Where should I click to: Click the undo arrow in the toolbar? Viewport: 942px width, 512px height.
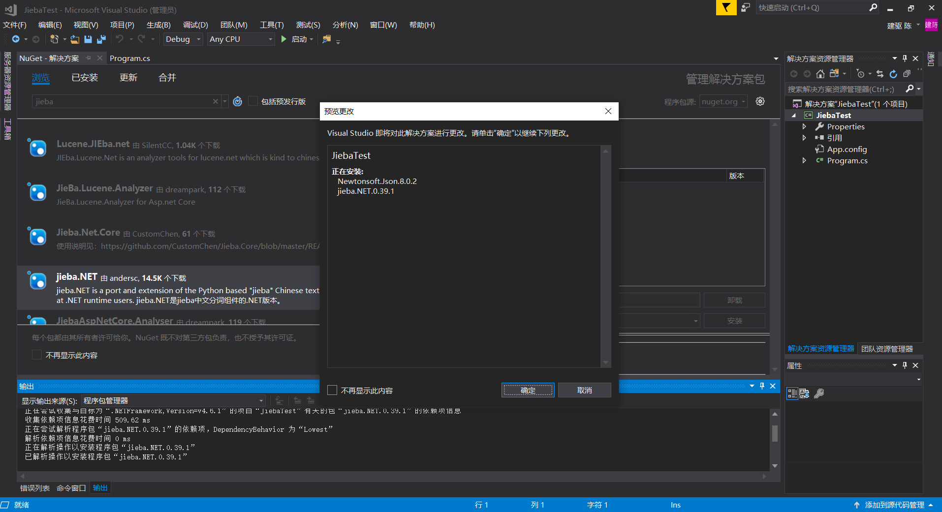(120, 39)
